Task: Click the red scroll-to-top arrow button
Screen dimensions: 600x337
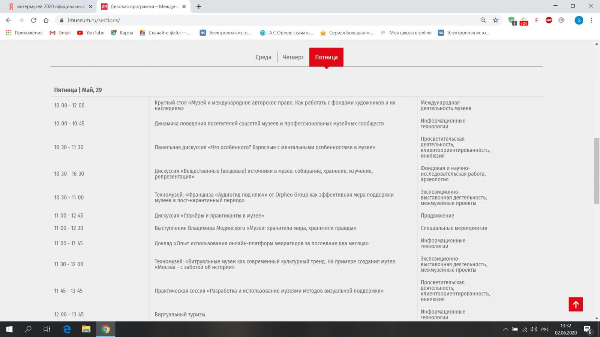Action: (576, 304)
